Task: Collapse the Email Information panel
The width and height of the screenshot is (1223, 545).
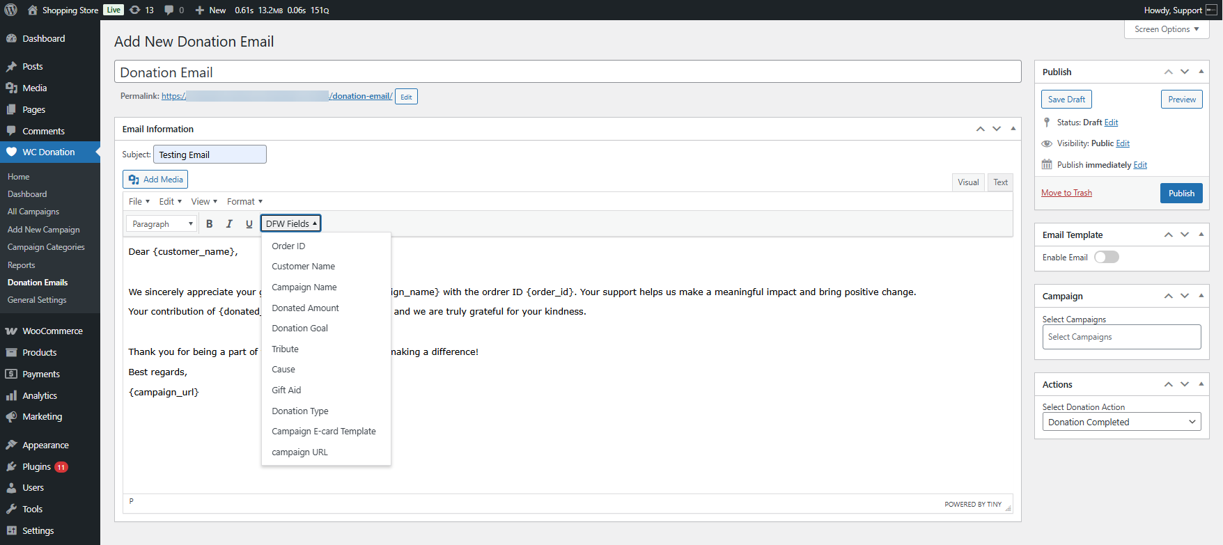Action: coord(1013,129)
